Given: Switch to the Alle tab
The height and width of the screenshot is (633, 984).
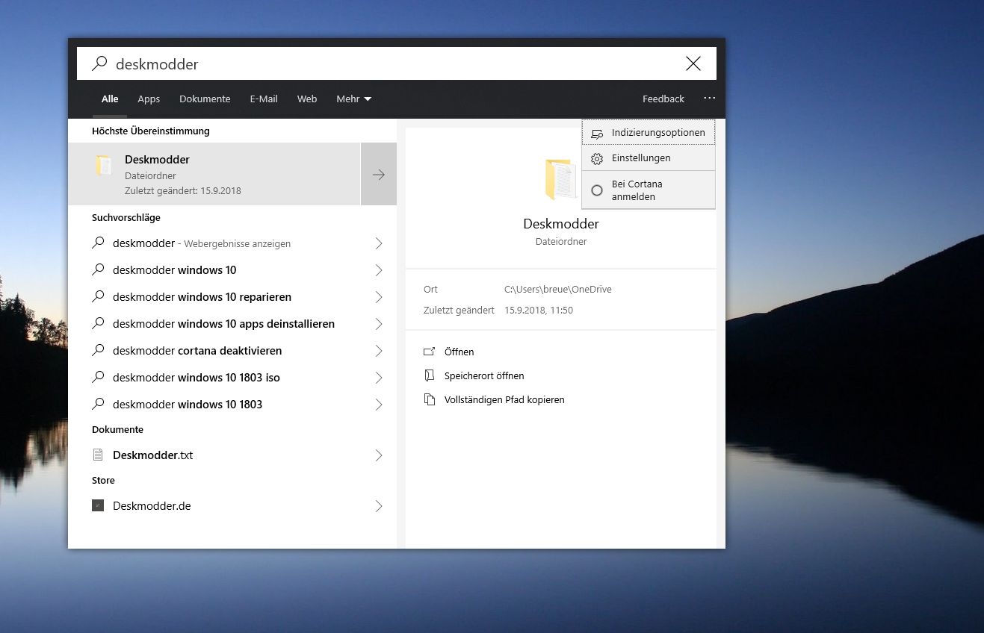Looking at the screenshot, I should click(110, 99).
